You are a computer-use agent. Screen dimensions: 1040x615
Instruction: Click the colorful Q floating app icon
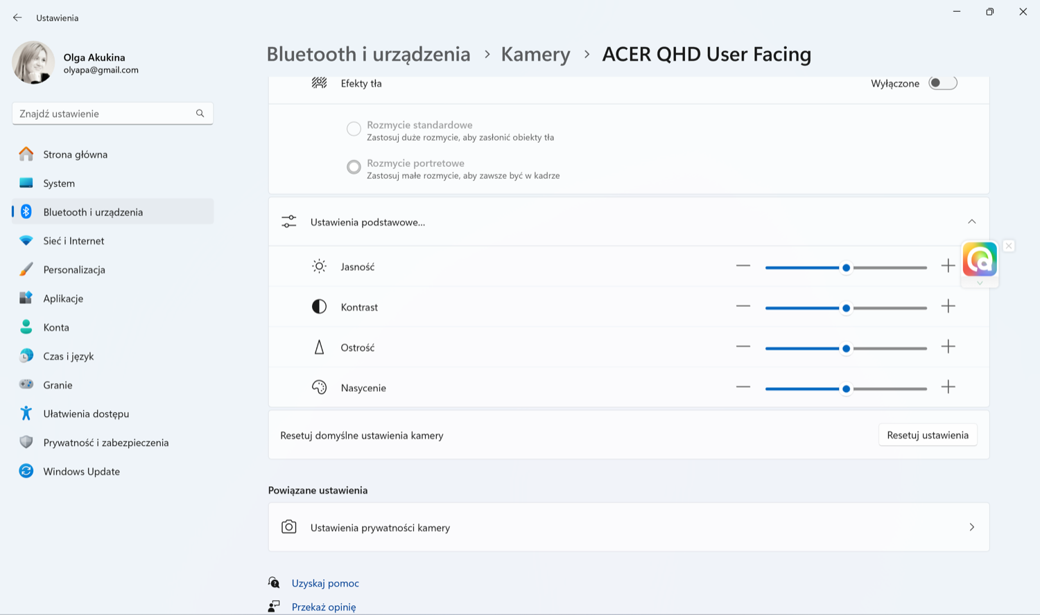[980, 260]
